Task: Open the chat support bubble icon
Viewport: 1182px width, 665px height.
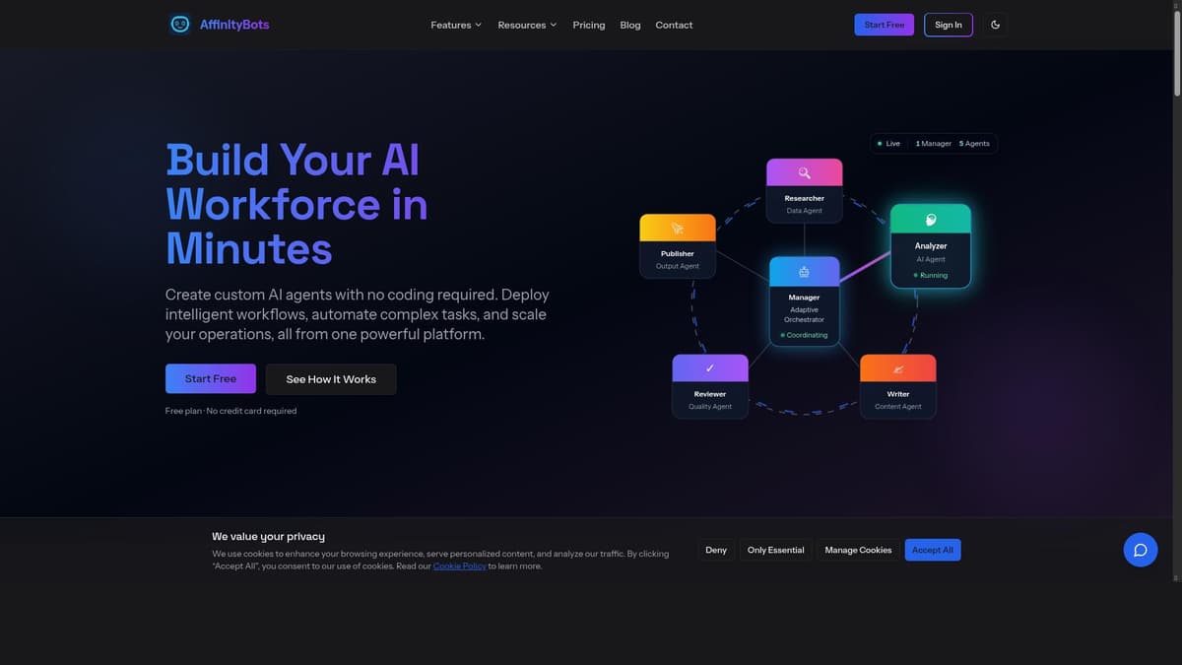Action: pos(1140,550)
